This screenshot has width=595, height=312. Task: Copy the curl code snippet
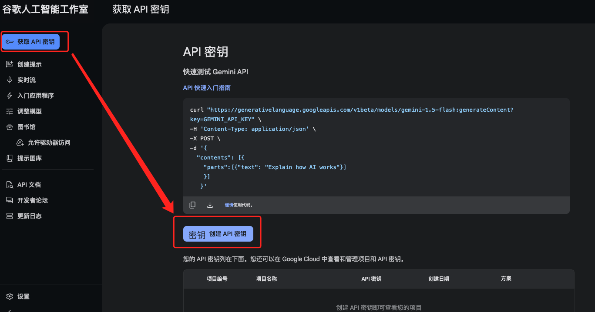pyautogui.click(x=192, y=205)
